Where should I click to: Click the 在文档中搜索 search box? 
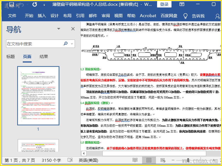(33, 44)
